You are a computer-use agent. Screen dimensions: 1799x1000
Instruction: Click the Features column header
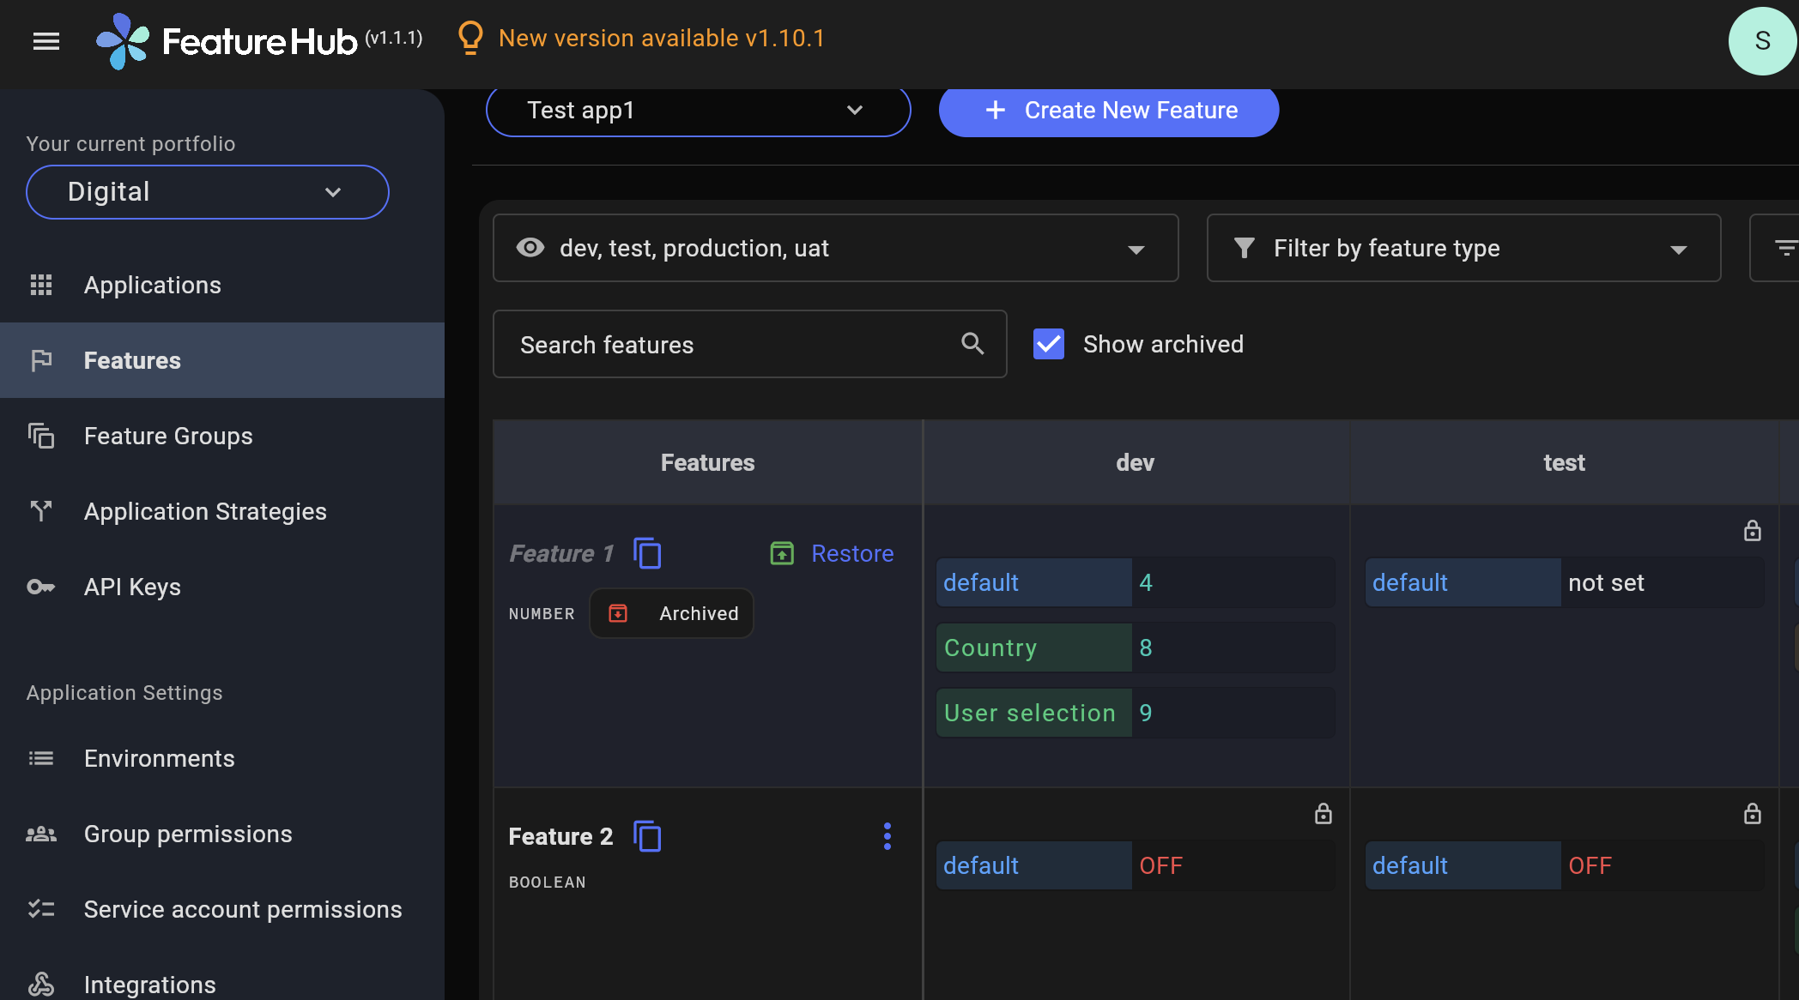point(707,462)
